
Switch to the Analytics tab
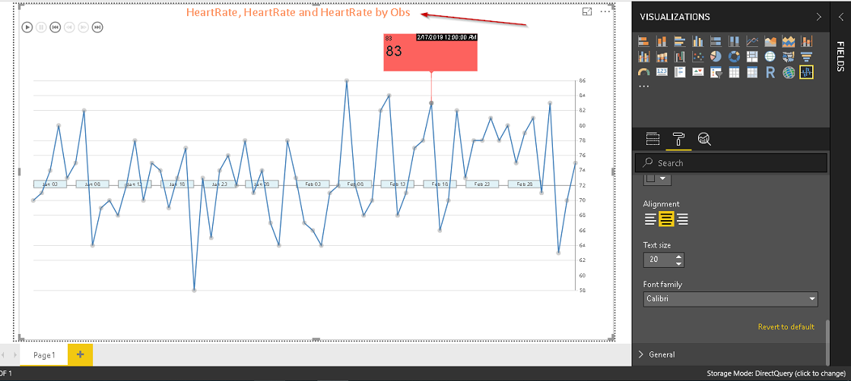pos(704,139)
